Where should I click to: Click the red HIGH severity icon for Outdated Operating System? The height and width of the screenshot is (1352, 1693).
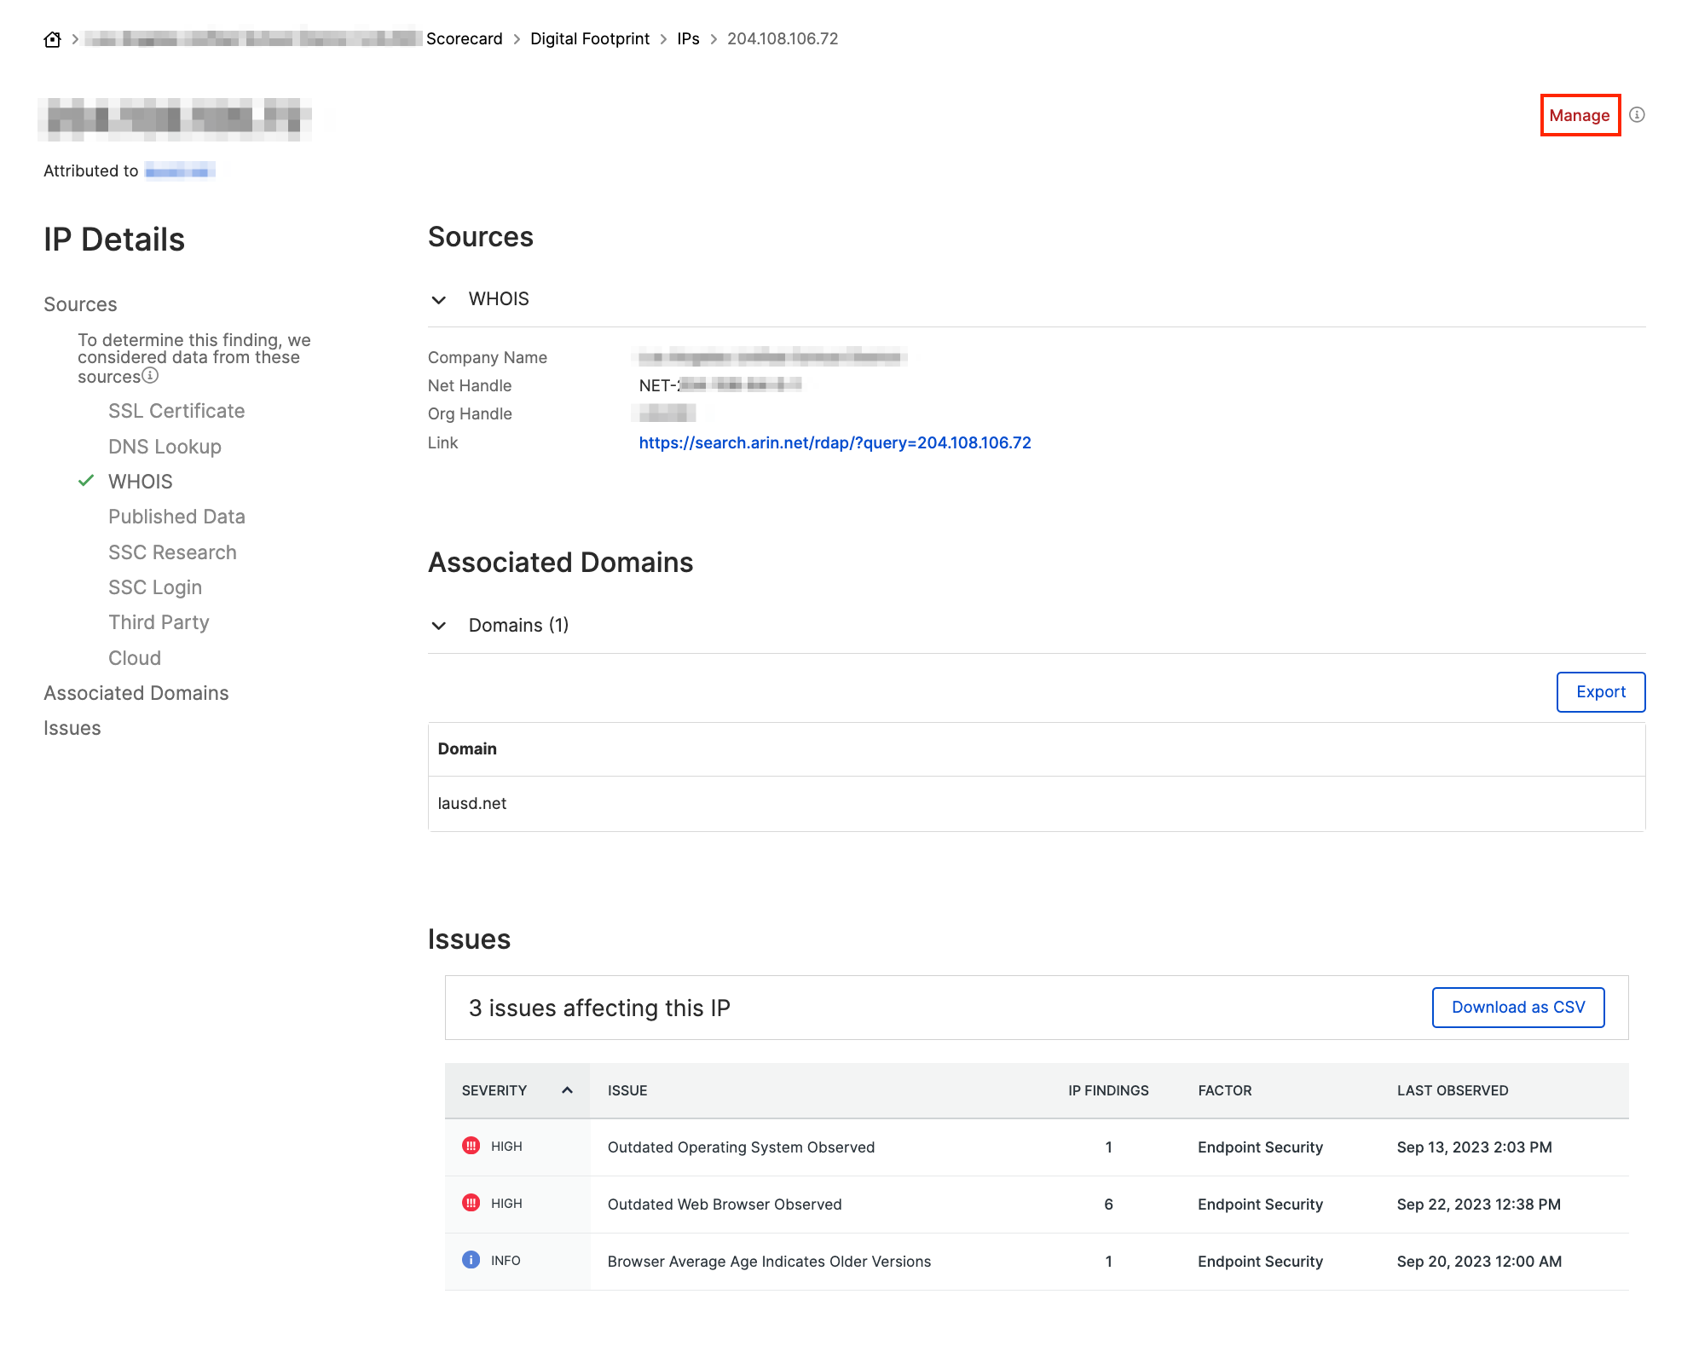tap(471, 1146)
